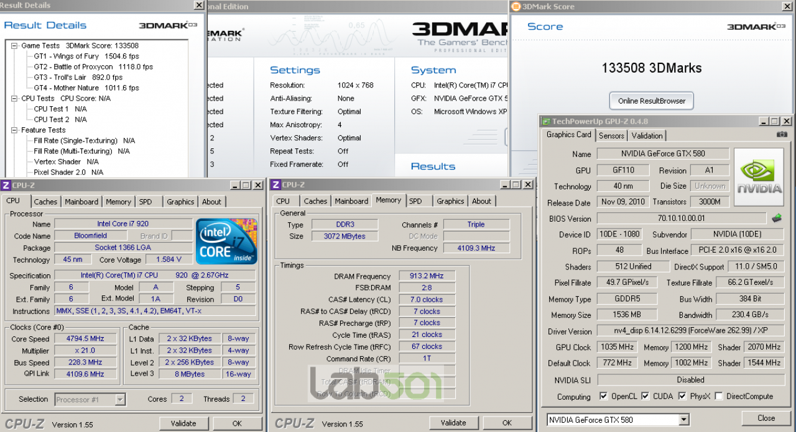The width and height of the screenshot is (796, 432).
Task: Select GT4 - Mother Nature result row
Action: (x=86, y=88)
